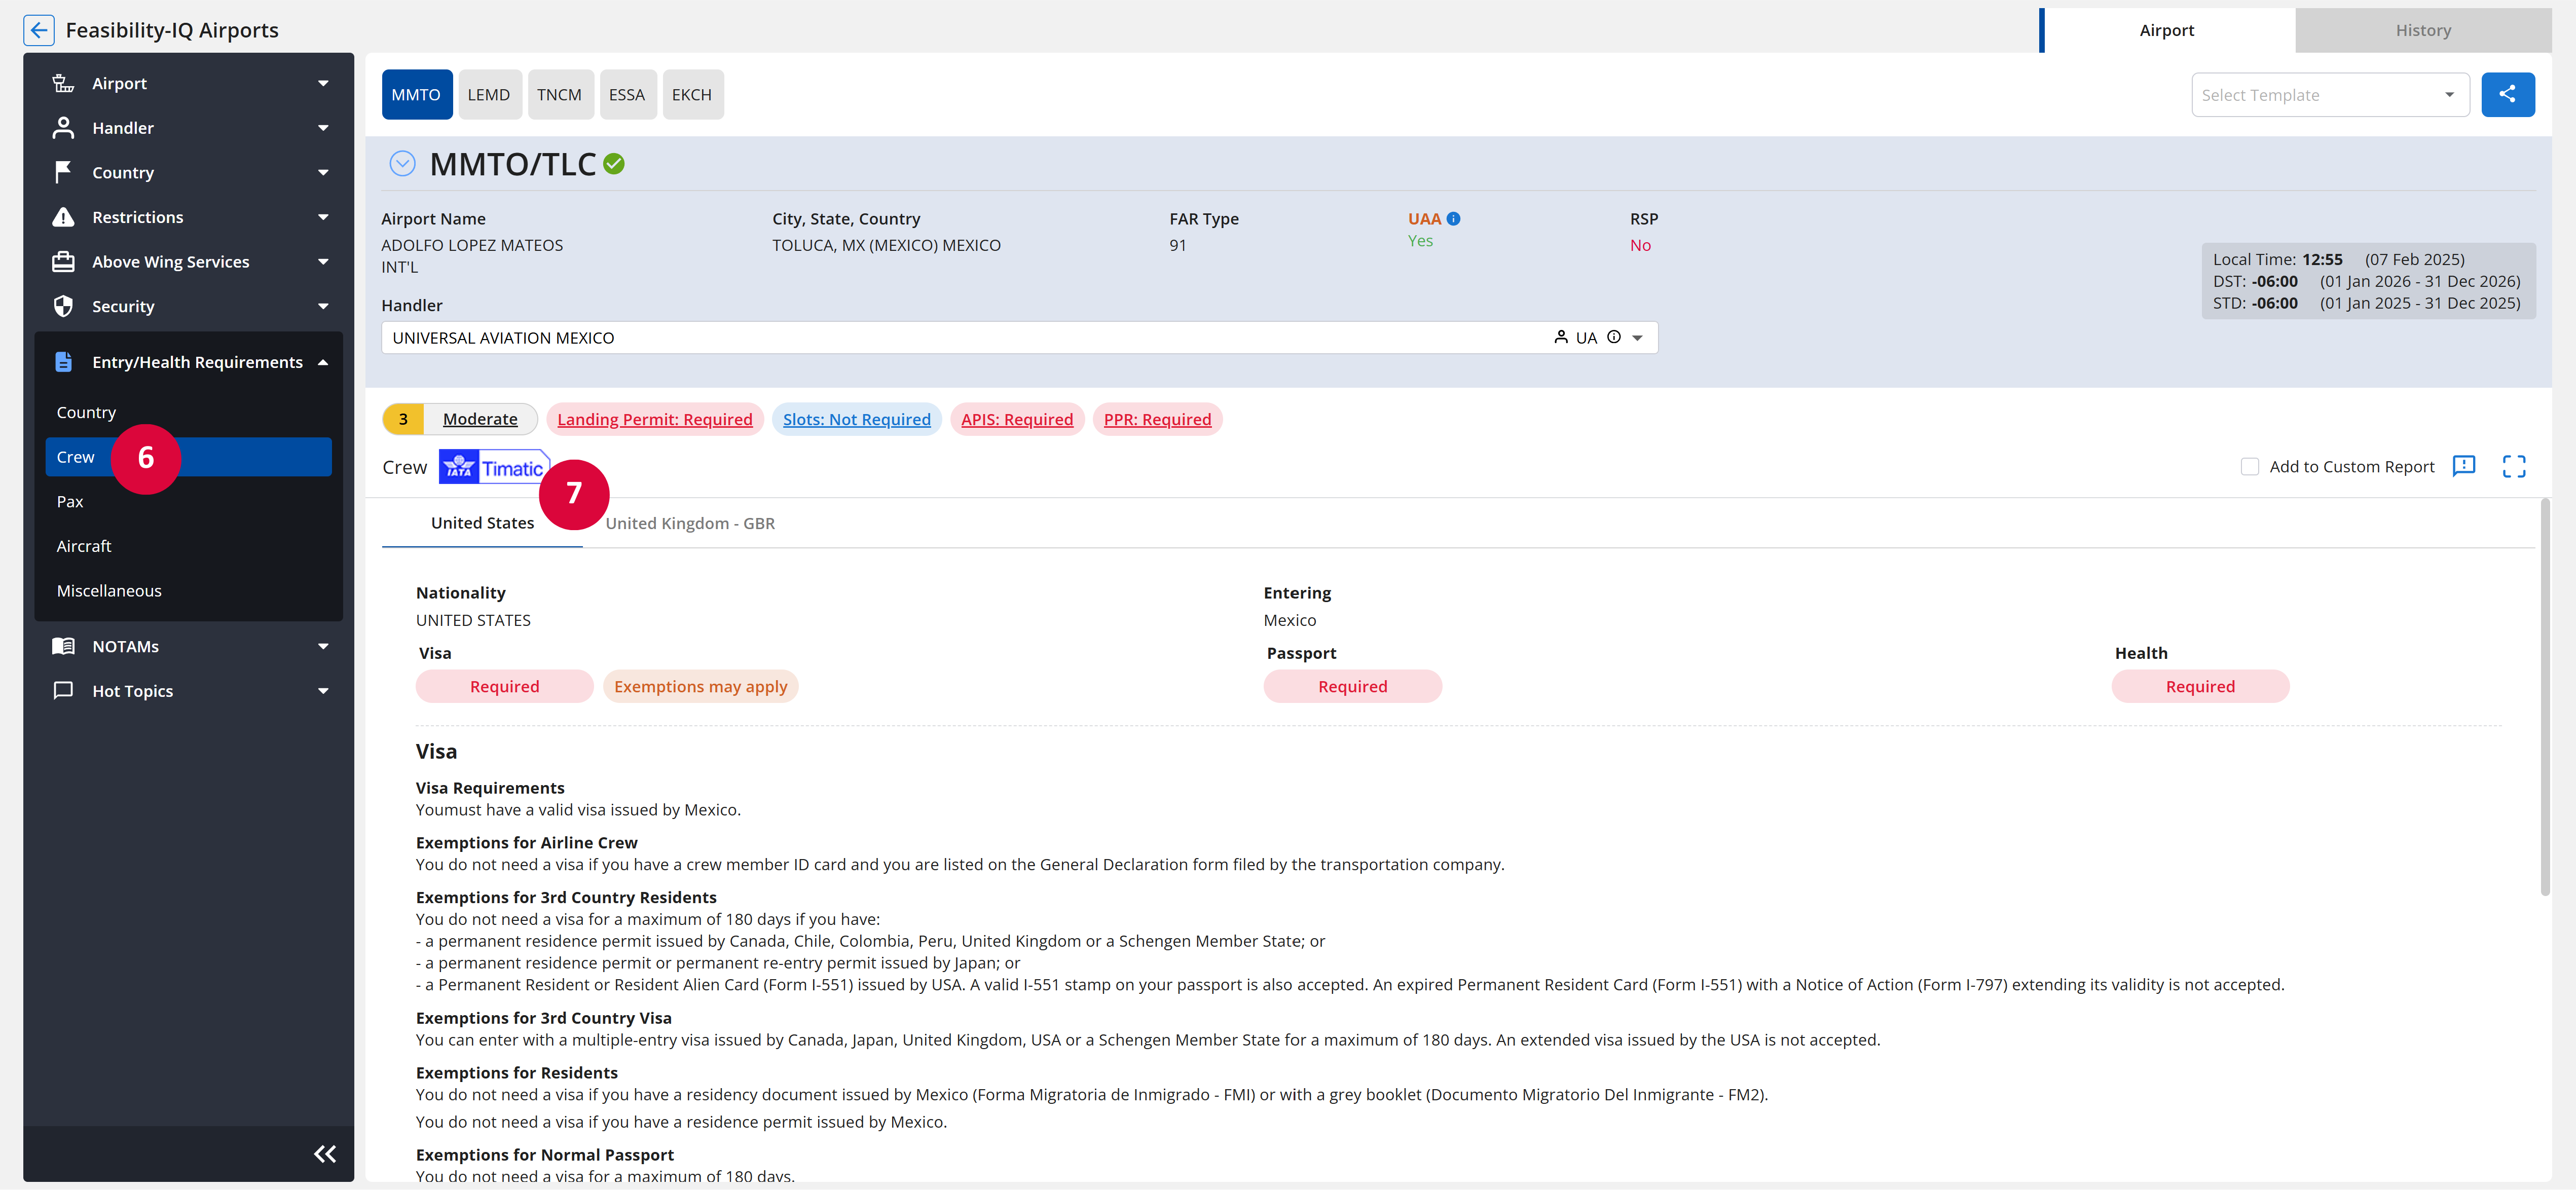Expand the NOTAMs sidebar menu
The image size is (2576, 1190).
tap(323, 646)
